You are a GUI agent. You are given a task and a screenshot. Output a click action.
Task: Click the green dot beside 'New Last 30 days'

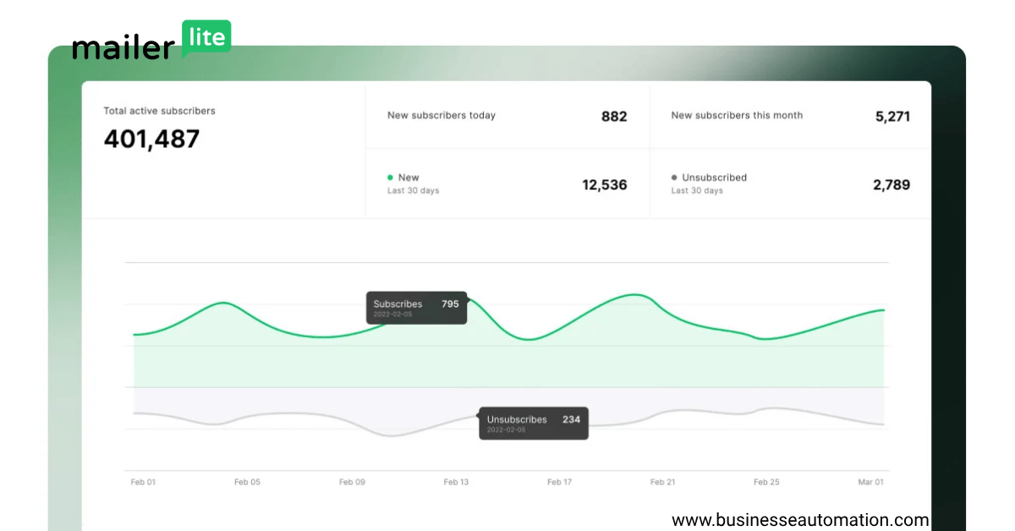[389, 178]
